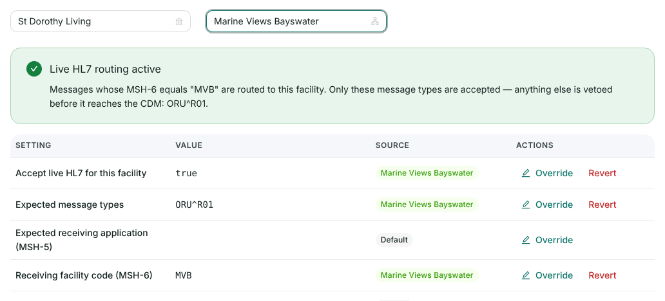Viewport: 665px width, 301px height.
Task: Click the green checkmark beside Live HL7 routing active
Action: coord(34,69)
